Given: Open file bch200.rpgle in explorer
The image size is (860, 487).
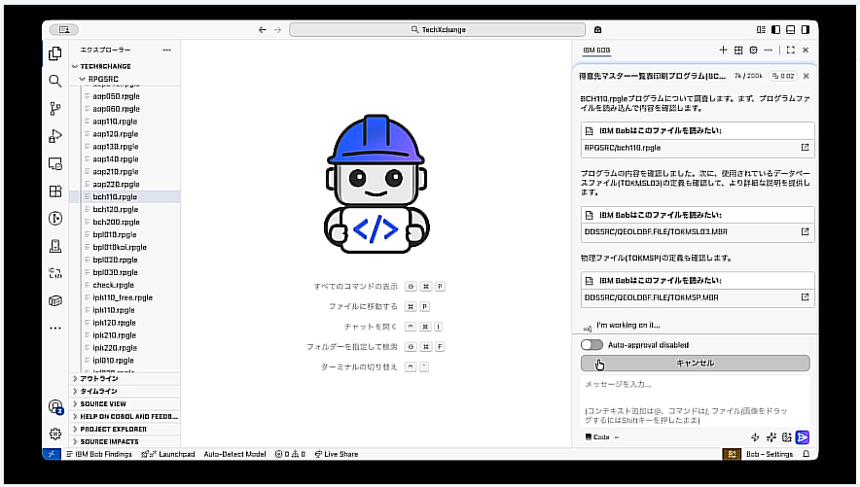Looking at the screenshot, I should tap(125, 222).
